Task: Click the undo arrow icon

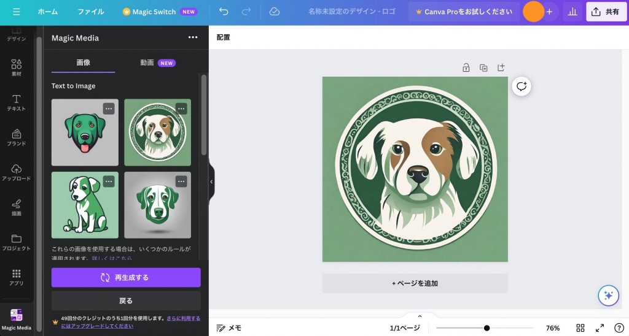Action: [x=224, y=12]
